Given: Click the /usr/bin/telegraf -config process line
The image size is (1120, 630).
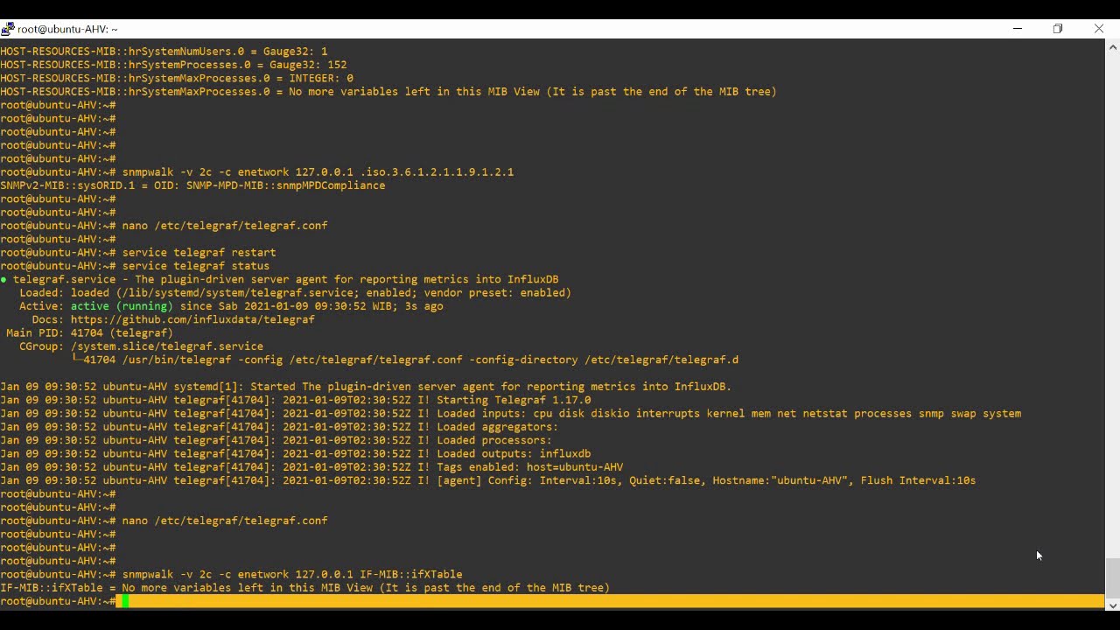Looking at the screenshot, I should 405,360.
